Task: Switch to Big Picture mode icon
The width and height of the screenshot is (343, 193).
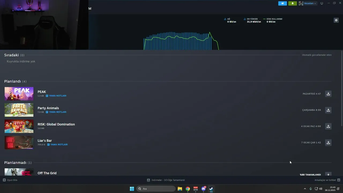Action: tap(322, 3)
